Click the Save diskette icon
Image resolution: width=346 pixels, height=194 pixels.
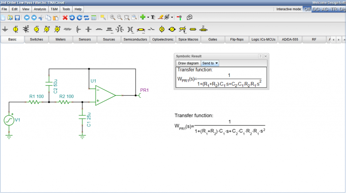(x=17, y=18)
